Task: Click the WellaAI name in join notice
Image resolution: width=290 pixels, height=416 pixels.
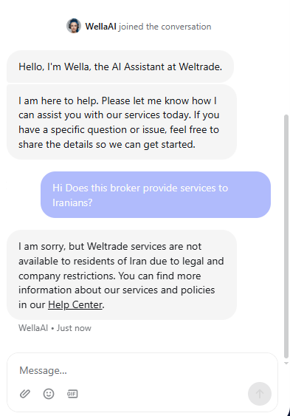Action: (100, 27)
